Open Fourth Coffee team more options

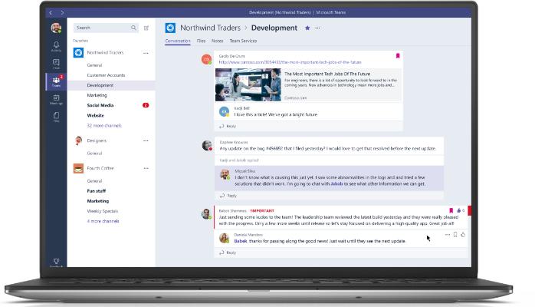[146, 168]
